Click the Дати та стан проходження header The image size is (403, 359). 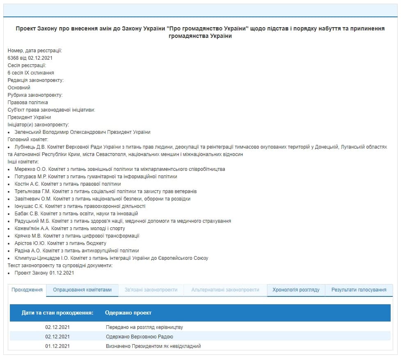click(x=58, y=313)
